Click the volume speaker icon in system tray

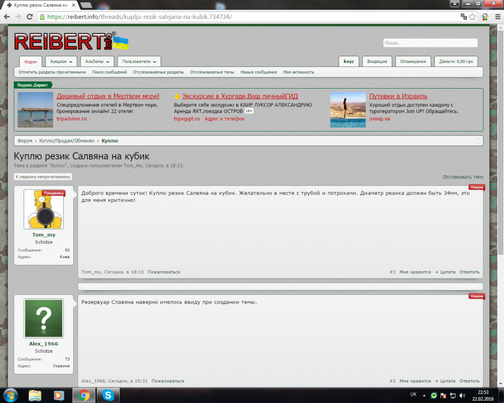click(462, 395)
